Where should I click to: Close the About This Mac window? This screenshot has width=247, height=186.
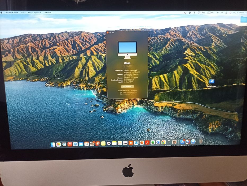coord(108,32)
